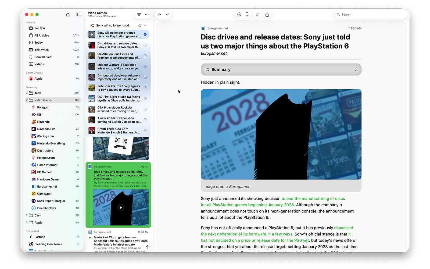The height and width of the screenshot is (269, 430).
Task: Collapse the Video Games folder
Action: (27, 100)
